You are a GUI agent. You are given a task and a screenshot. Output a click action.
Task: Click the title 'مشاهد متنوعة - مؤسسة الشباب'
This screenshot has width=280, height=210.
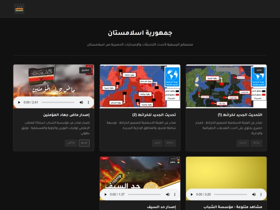point(233,207)
